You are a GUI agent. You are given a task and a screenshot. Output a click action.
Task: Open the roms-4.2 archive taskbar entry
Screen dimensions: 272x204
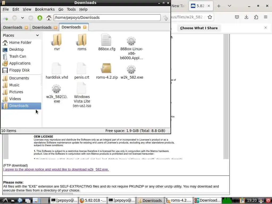(x=179, y=200)
